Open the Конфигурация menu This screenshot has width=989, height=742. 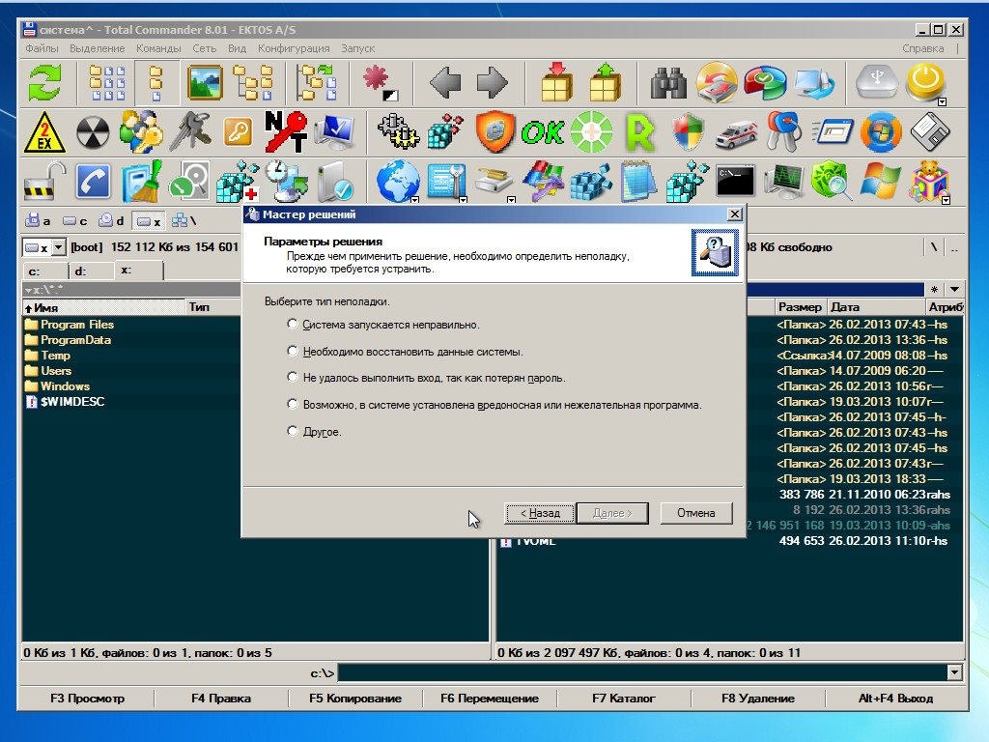[x=294, y=48]
